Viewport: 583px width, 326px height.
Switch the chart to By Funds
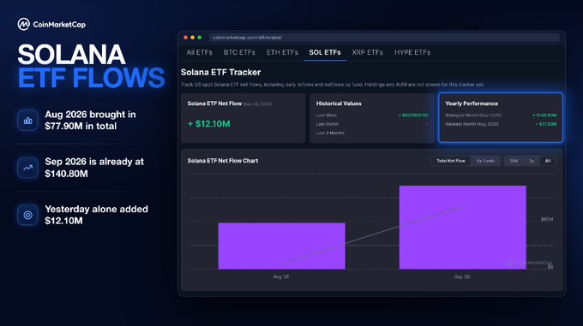point(485,161)
